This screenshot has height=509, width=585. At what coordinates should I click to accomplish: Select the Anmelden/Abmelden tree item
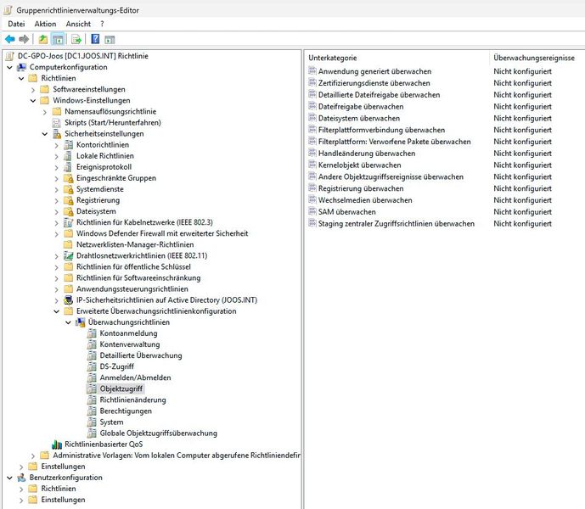(x=135, y=378)
